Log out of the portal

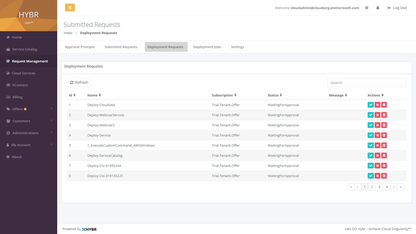397,8
